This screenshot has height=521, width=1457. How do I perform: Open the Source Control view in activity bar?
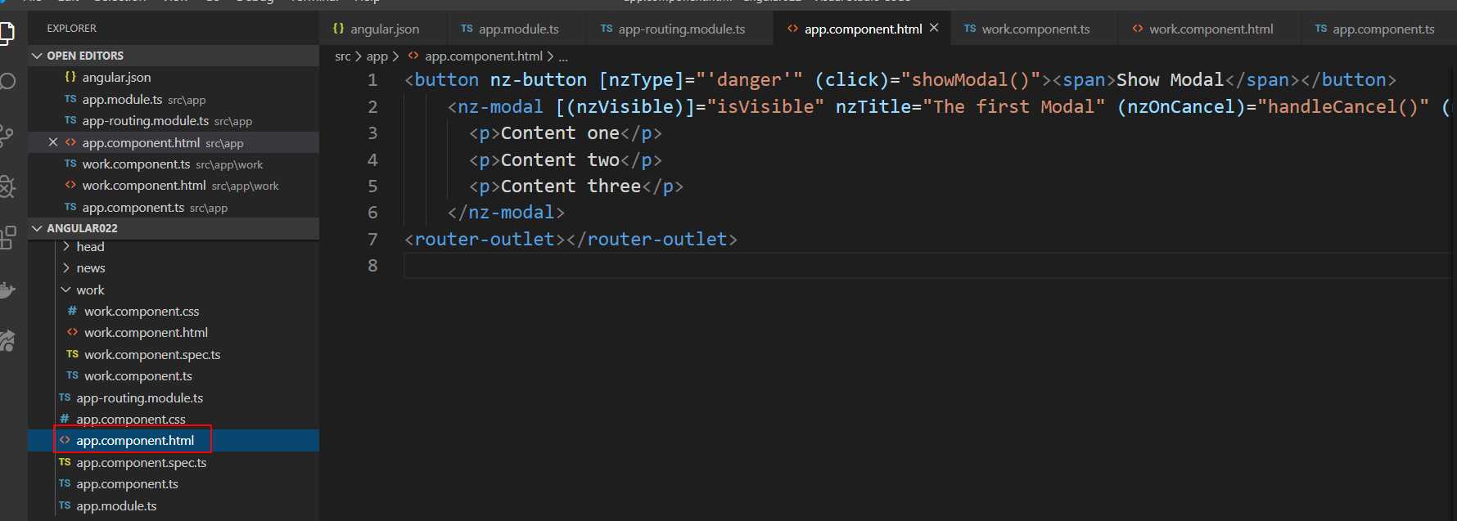click(7, 136)
